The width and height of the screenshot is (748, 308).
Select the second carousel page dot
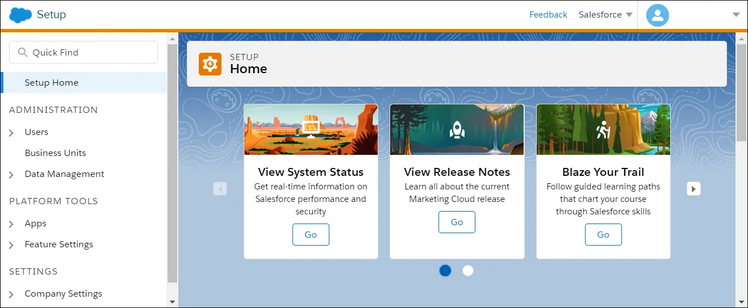click(468, 271)
